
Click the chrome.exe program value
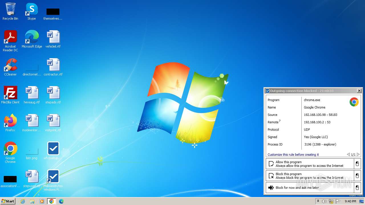(x=312, y=100)
